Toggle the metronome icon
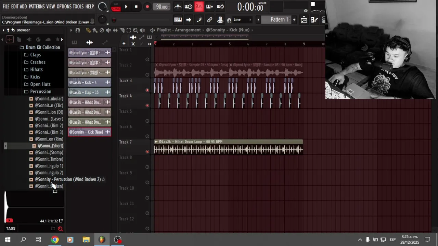This screenshot has height=246, width=438. click(x=178, y=6)
